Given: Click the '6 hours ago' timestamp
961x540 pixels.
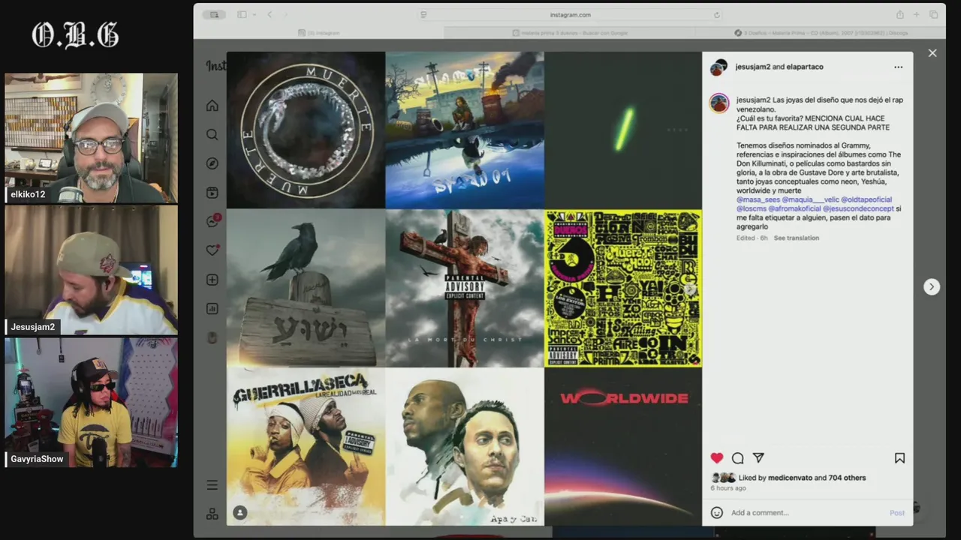Looking at the screenshot, I should pyautogui.click(x=728, y=488).
